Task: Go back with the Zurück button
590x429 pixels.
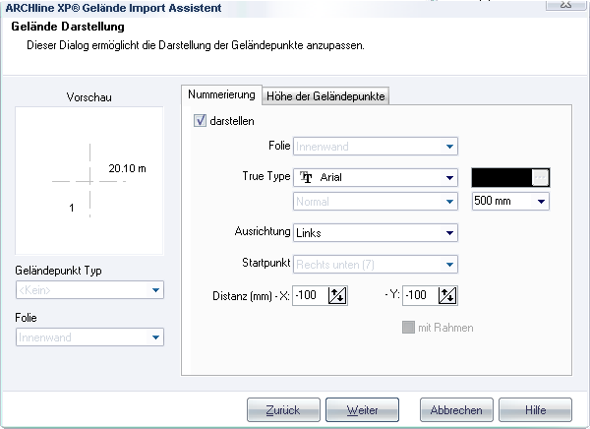Action: point(283,409)
